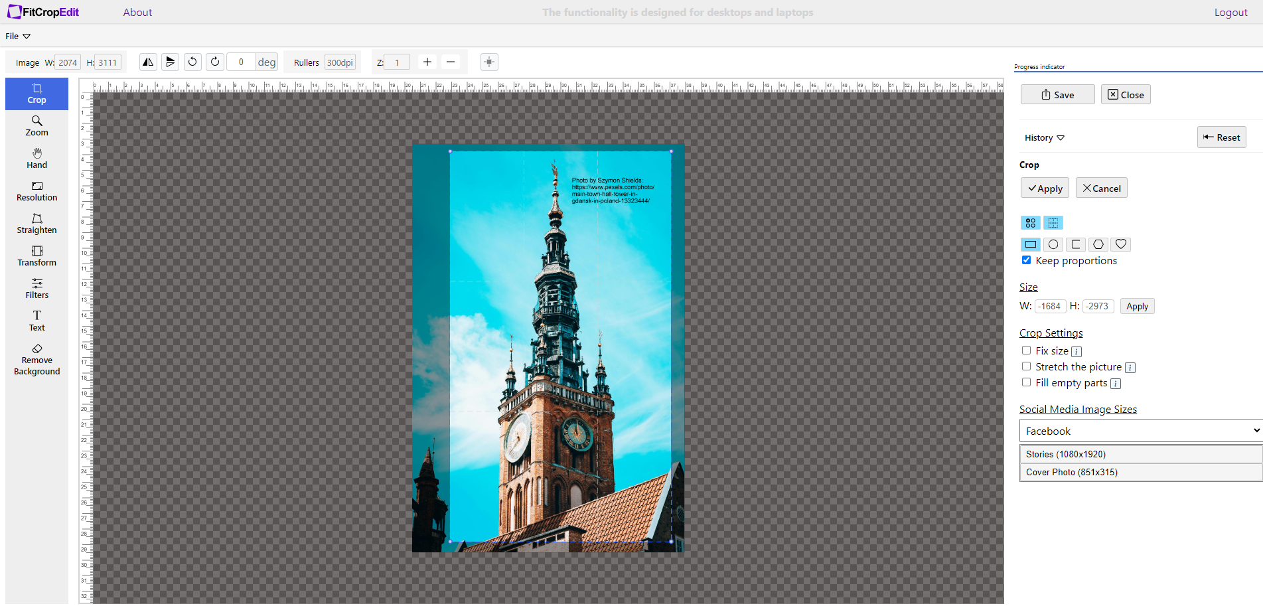Select the Hand tool
The height and width of the screenshot is (614, 1263).
pyautogui.click(x=37, y=159)
